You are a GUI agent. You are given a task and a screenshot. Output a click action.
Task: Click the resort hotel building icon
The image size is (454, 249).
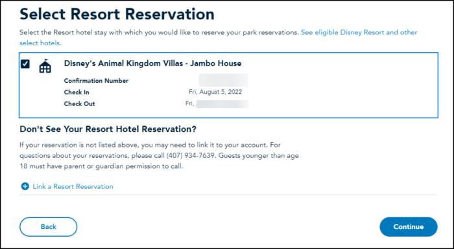click(45, 66)
